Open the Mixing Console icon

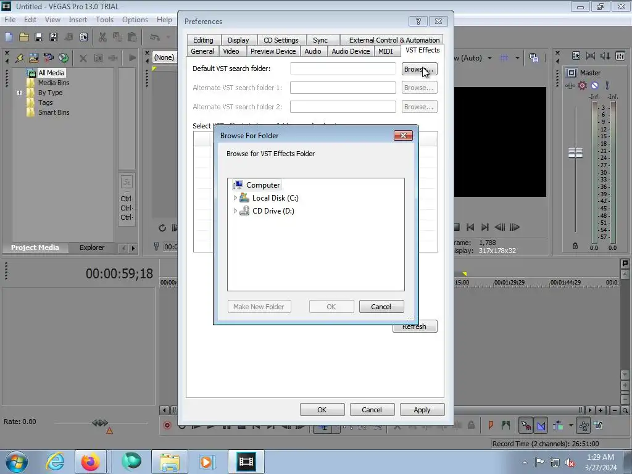coord(620,56)
